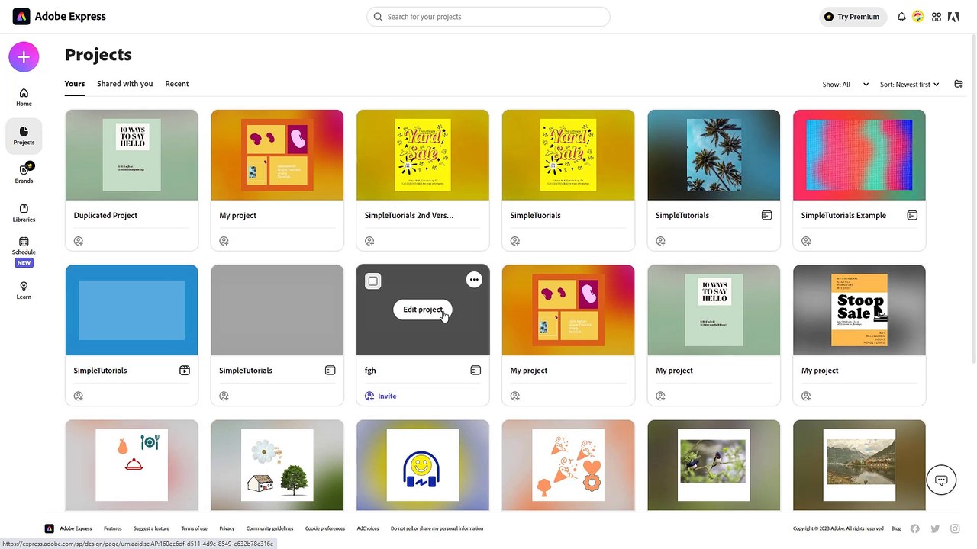The height and width of the screenshot is (549, 977).
Task: Open the birds on branch photo thumbnail
Action: point(714,465)
